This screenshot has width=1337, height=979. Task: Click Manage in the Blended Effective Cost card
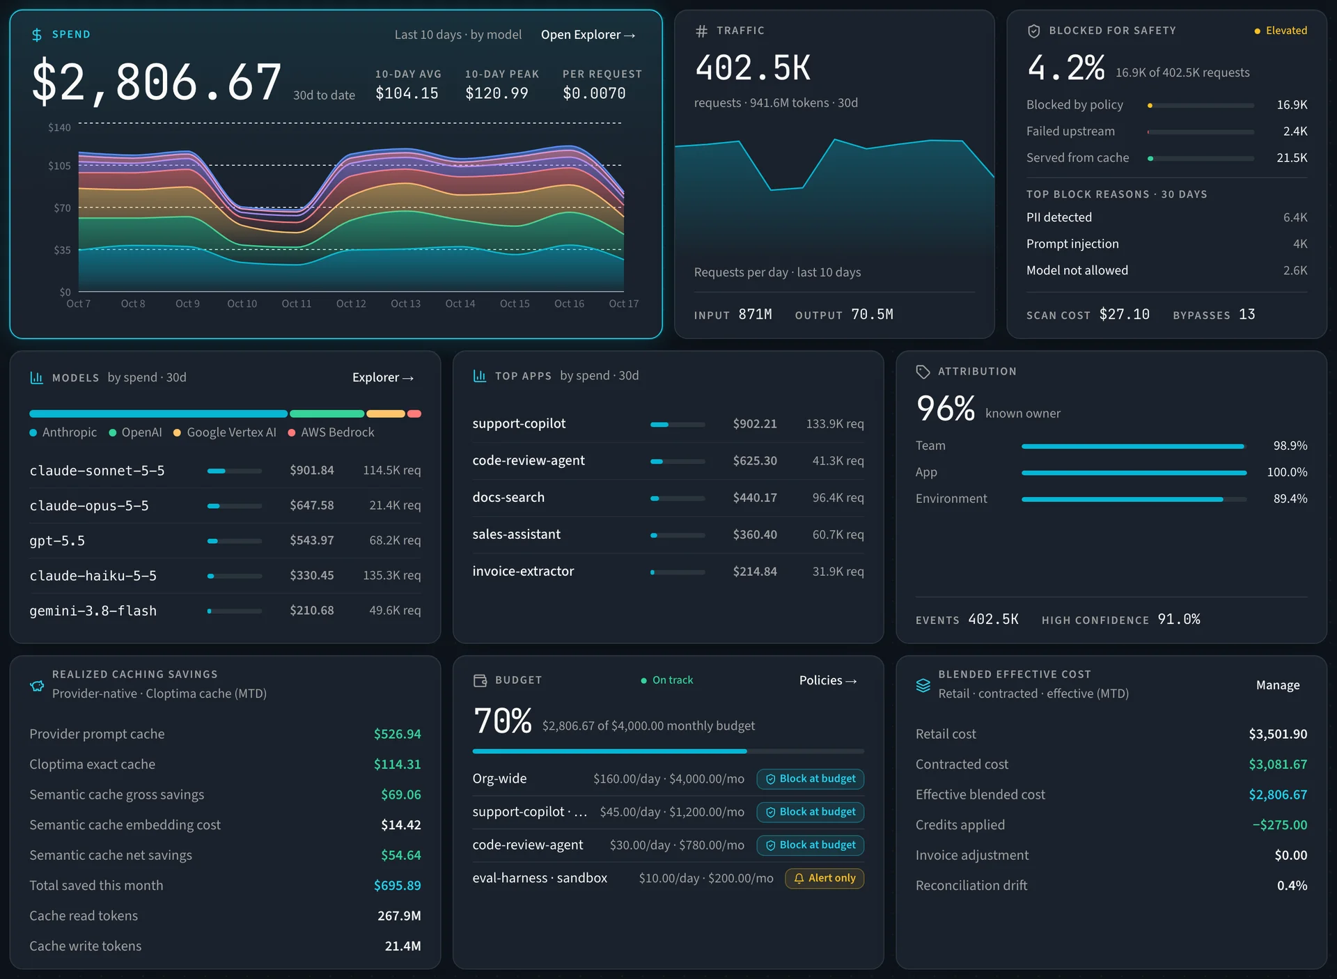click(x=1277, y=685)
